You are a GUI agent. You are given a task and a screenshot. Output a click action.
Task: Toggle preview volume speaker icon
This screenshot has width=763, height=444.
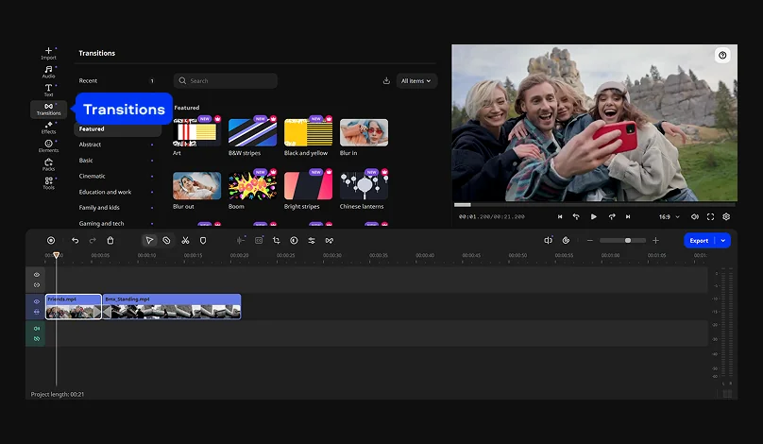694,216
